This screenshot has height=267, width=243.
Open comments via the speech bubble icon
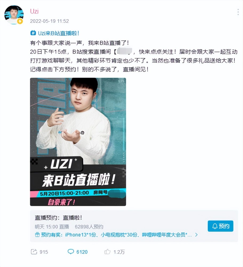(x=71, y=252)
